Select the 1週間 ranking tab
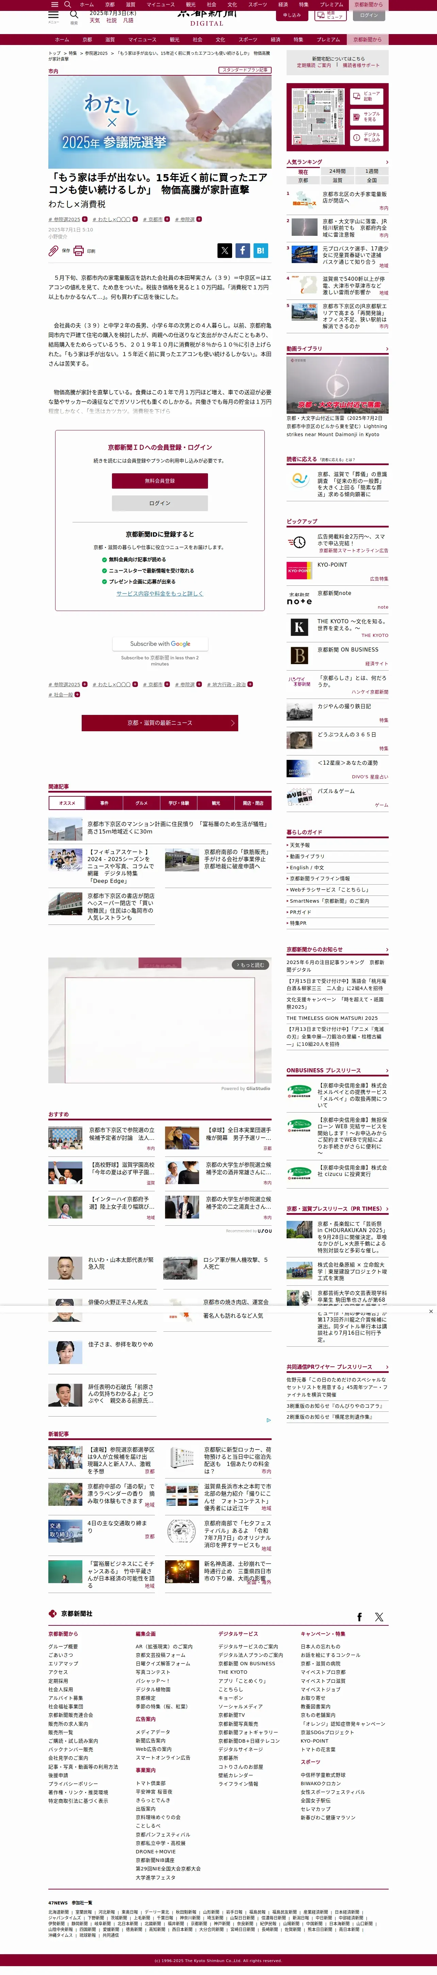Viewport: 437px width, 1975px height. pyautogui.click(x=371, y=172)
